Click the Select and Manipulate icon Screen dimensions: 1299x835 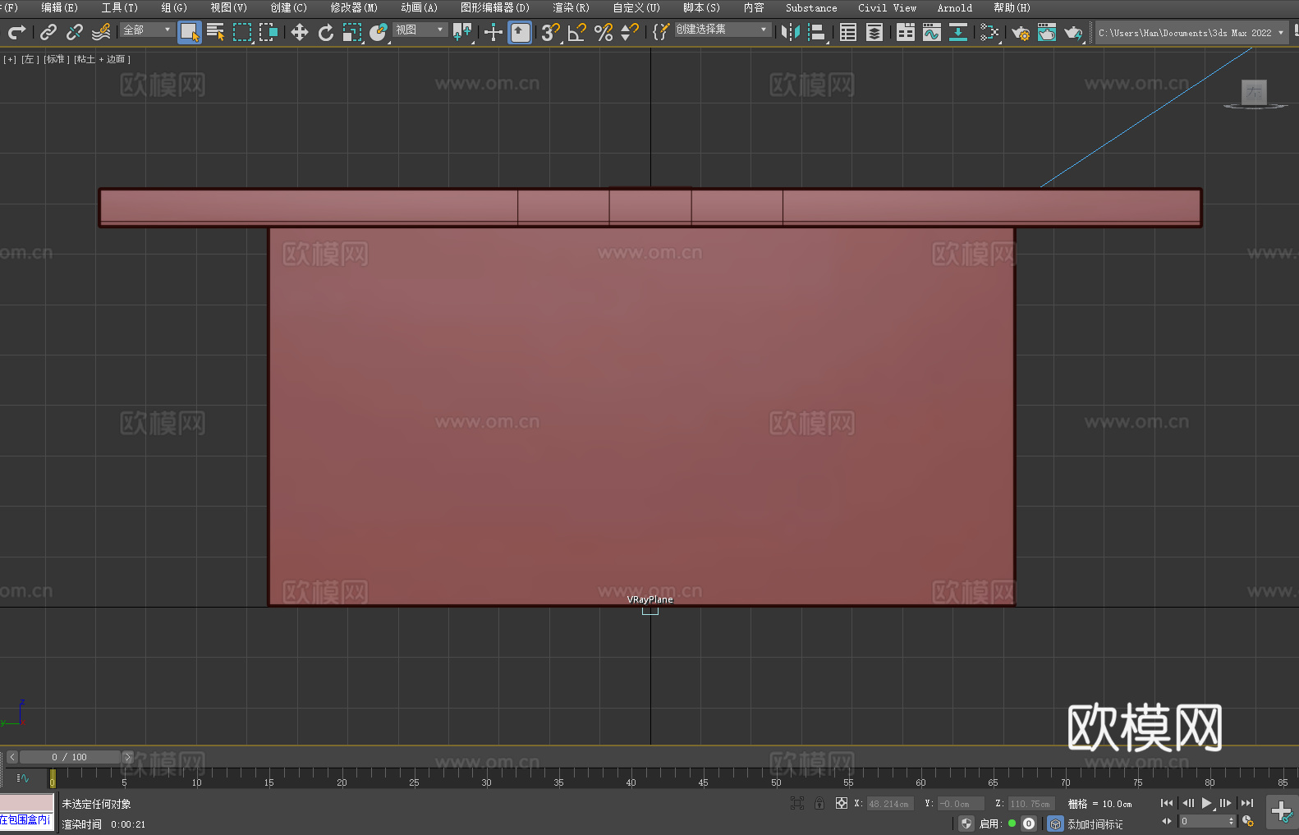coord(493,32)
